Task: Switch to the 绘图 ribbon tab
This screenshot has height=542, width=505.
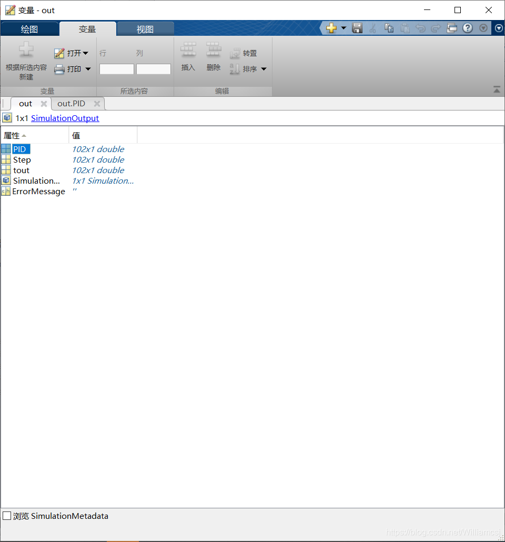Action: point(29,29)
